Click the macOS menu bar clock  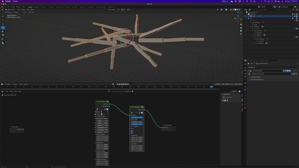pos(291,1)
